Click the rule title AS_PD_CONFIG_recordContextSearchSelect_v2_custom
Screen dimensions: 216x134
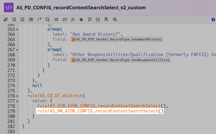tap(81, 7)
